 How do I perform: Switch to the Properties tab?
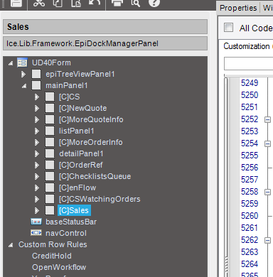coord(238,8)
